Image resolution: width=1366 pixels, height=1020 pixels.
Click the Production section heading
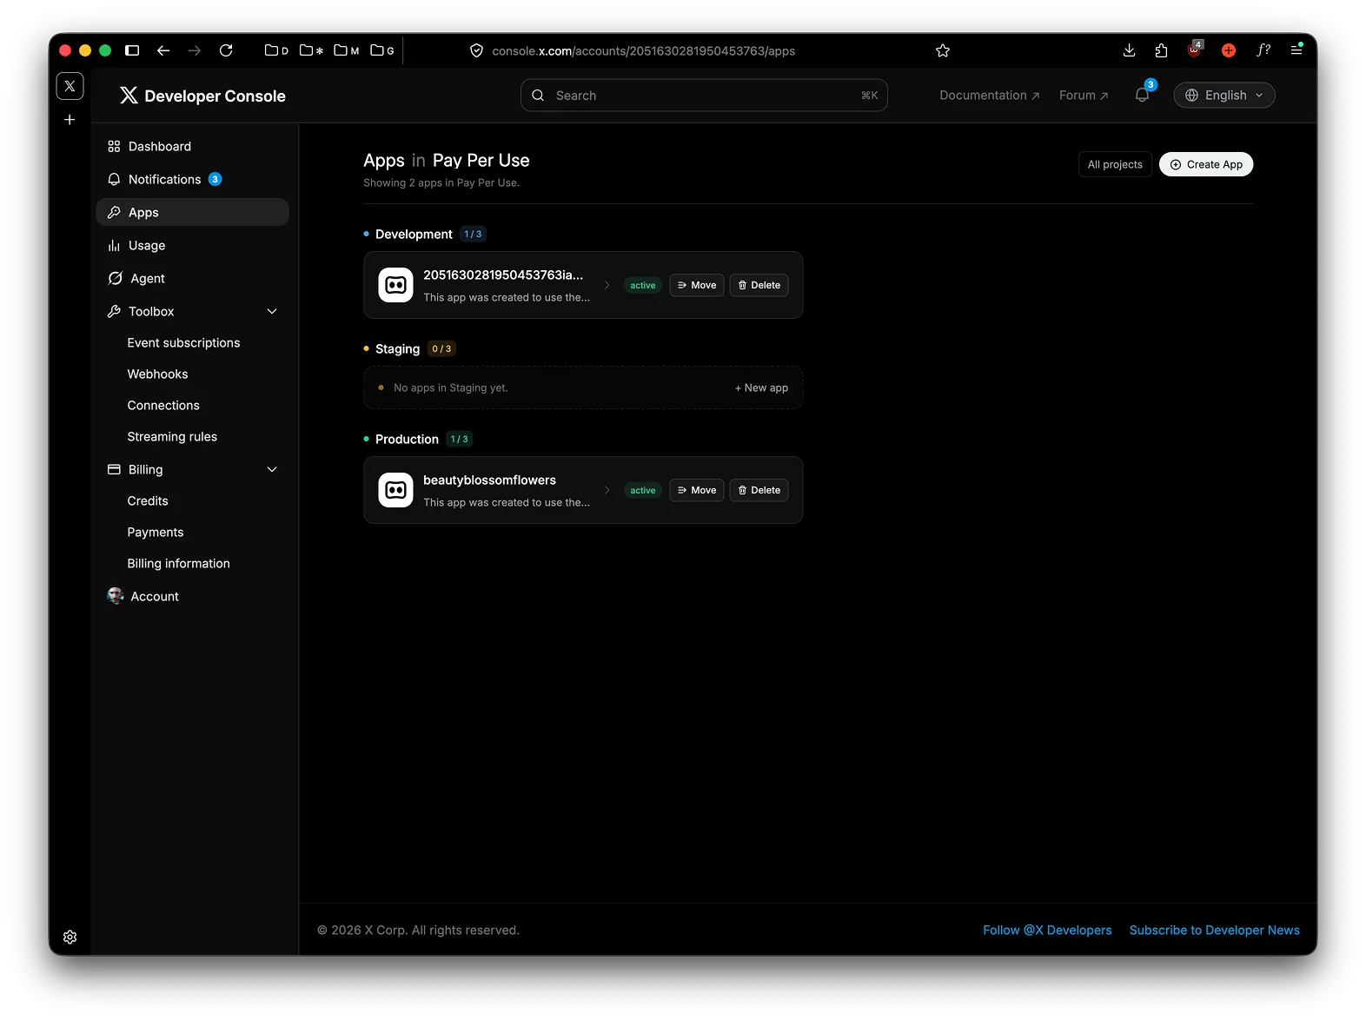click(x=407, y=439)
